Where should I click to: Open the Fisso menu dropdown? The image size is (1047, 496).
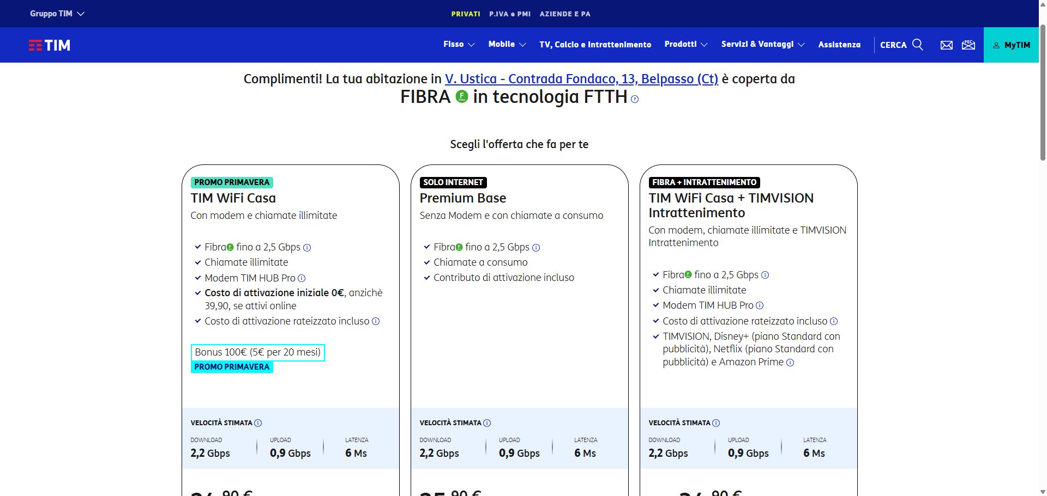point(459,45)
